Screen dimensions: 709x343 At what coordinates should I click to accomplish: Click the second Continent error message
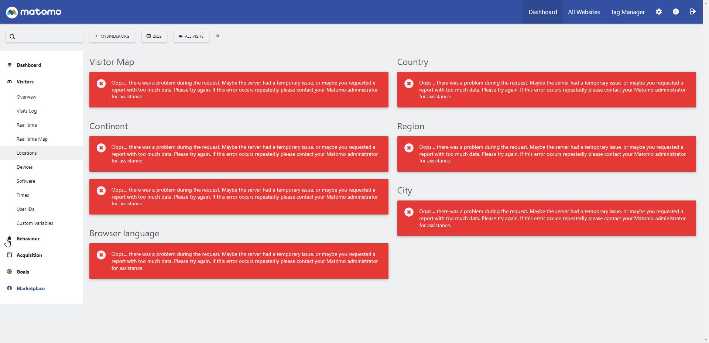[x=239, y=197]
